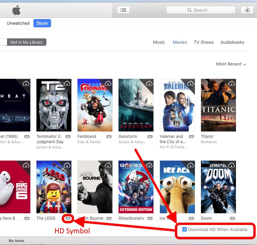
Task: Download Heat (1995) via its cloud icon
Action: tap(26, 84)
